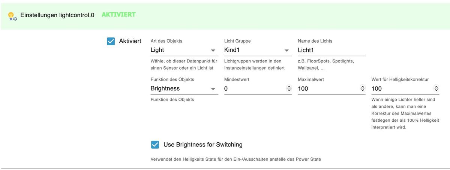Click the Art des Objekts dropdown arrow

213,50
